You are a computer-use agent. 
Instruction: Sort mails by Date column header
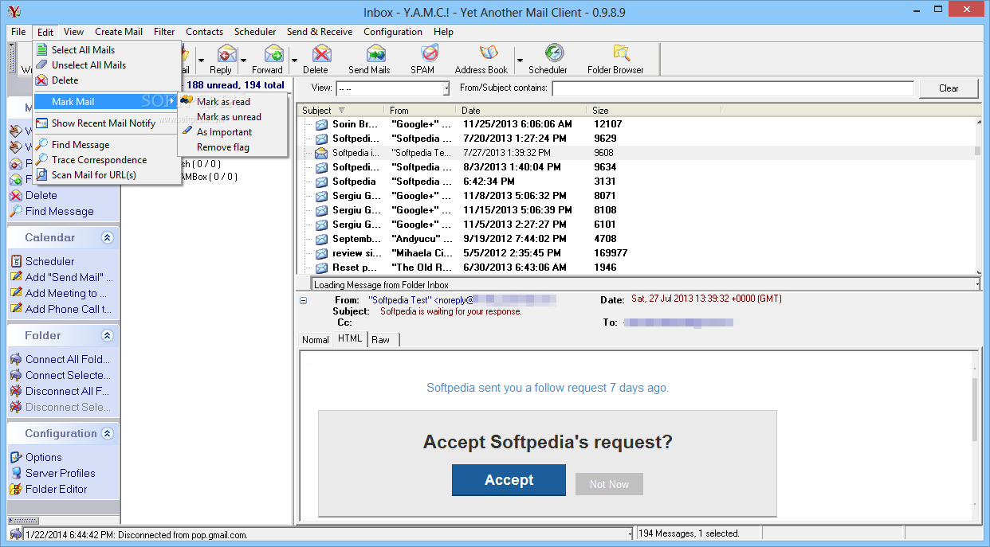[521, 111]
